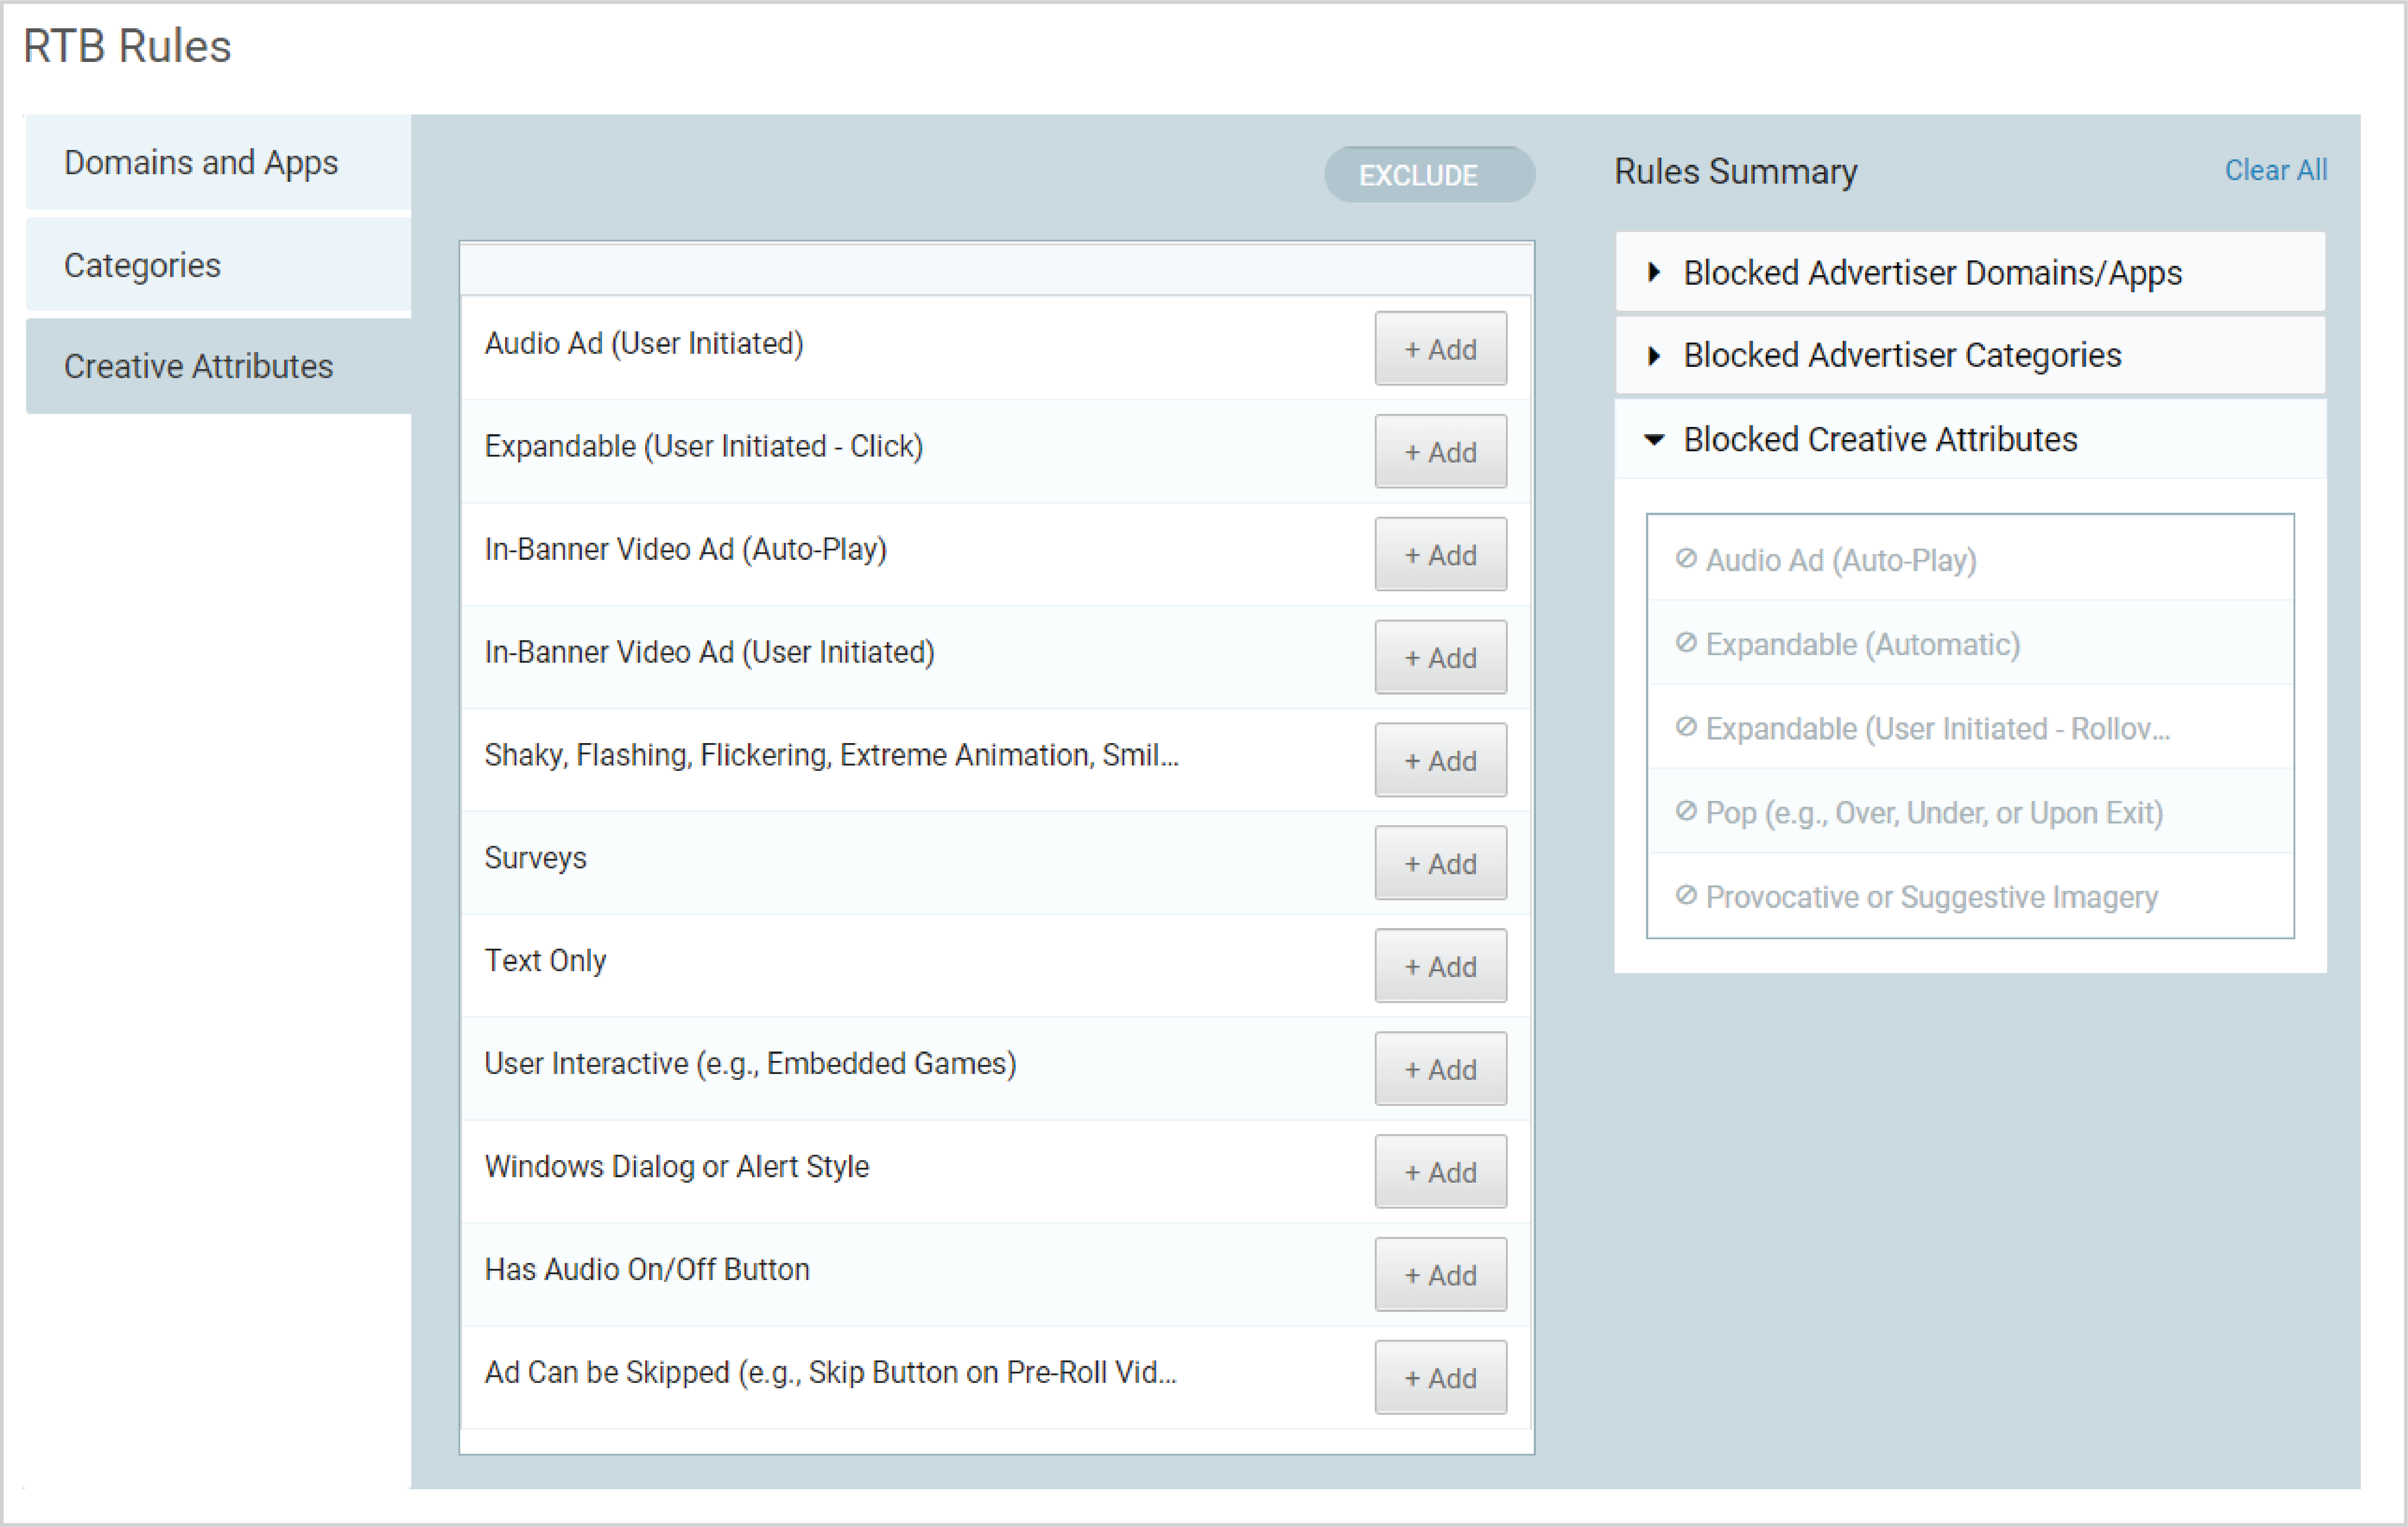
Task: Select the Creative Attributes tab
Action: (x=218, y=366)
